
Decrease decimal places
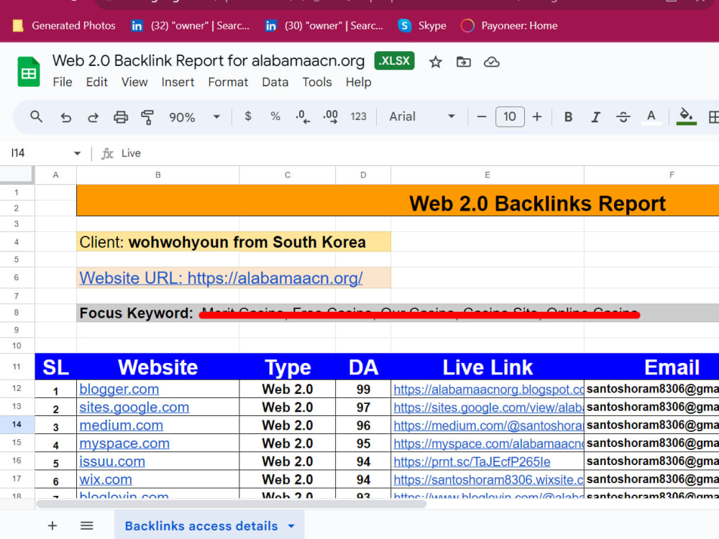point(302,116)
